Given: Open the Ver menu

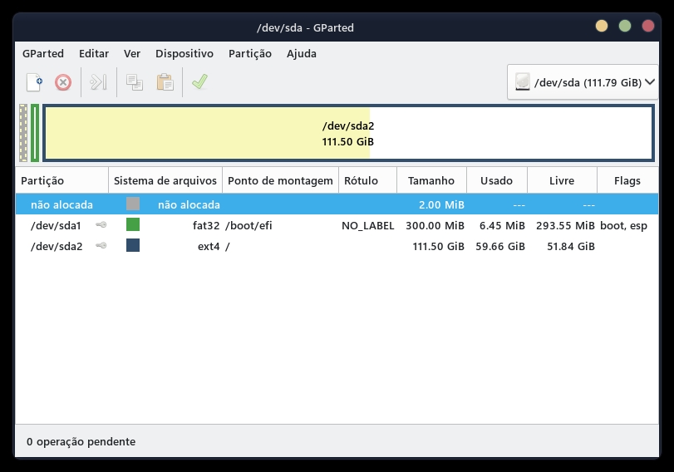Looking at the screenshot, I should tap(132, 54).
